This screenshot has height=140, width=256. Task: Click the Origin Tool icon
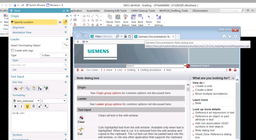tap(60, 22)
